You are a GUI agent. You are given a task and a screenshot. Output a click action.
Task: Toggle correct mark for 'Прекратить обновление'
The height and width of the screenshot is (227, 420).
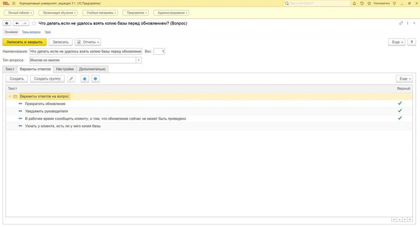click(399, 103)
